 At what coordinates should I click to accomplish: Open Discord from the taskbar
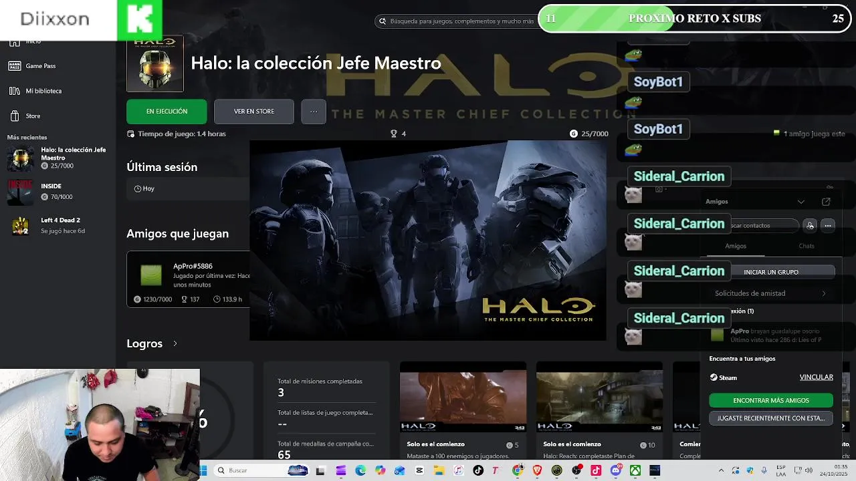(x=616, y=470)
